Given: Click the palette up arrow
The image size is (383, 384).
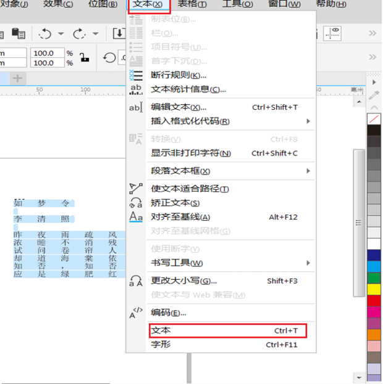Looking at the screenshot, I should [x=374, y=107].
